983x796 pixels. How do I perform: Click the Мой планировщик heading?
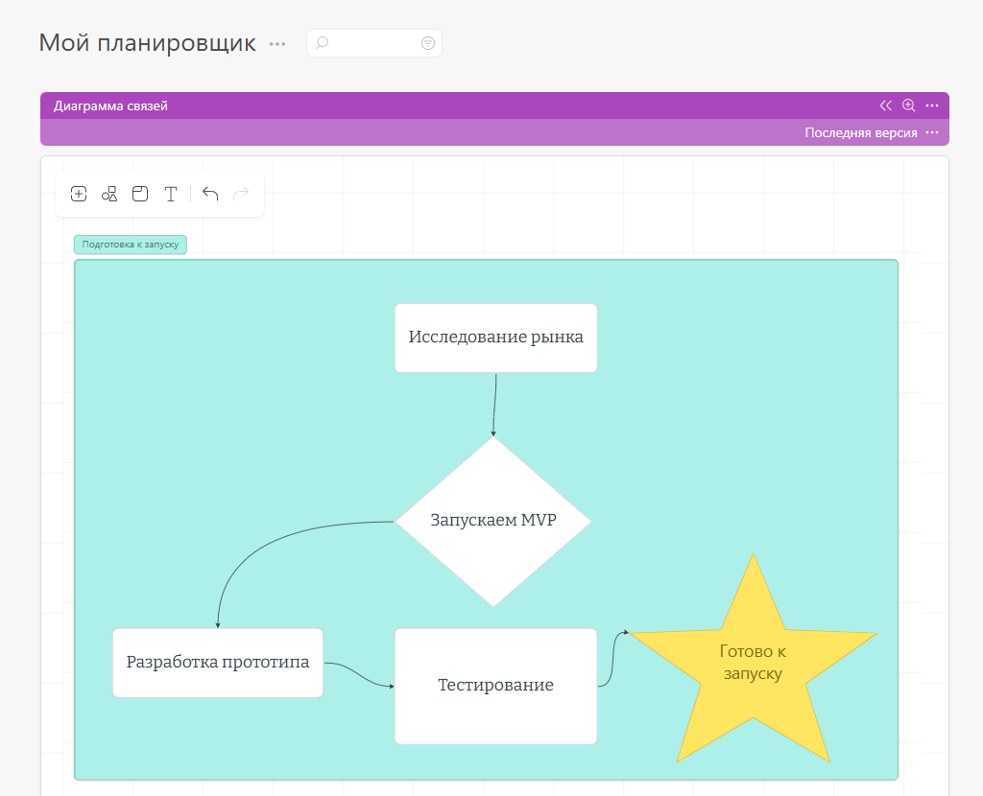147,43
